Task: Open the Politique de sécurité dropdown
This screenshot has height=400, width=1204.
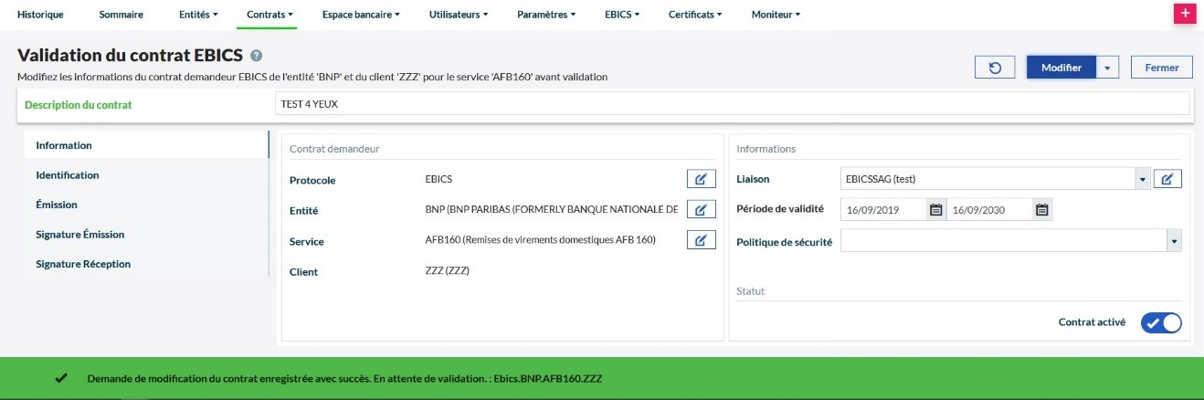Action: pyautogui.click(x=1173, y=241)
